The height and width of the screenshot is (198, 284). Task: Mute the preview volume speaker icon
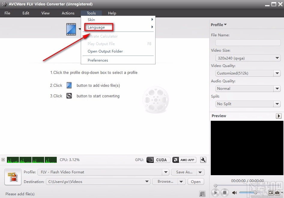point(234,193)
